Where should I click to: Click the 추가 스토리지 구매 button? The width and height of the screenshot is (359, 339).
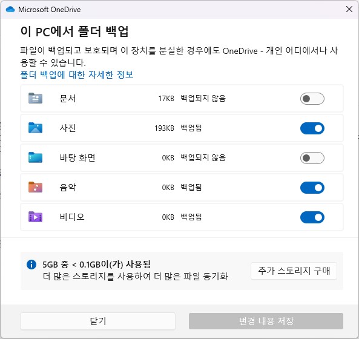click(x=294, y=271)
